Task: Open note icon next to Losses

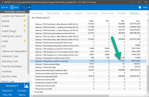Action: coord(25,41)
